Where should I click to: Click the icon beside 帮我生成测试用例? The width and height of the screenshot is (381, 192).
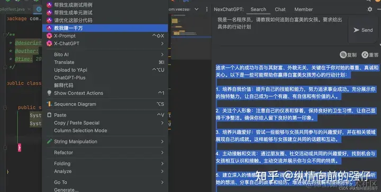[x=49, y=5]
